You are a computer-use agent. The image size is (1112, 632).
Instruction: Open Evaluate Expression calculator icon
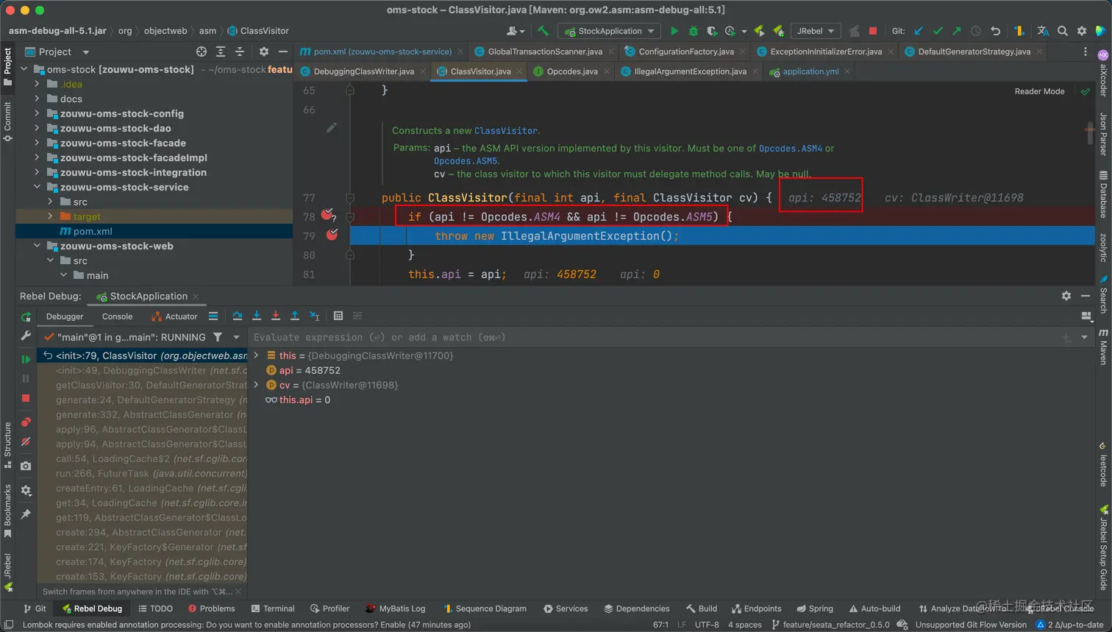[x=338, y=316]
